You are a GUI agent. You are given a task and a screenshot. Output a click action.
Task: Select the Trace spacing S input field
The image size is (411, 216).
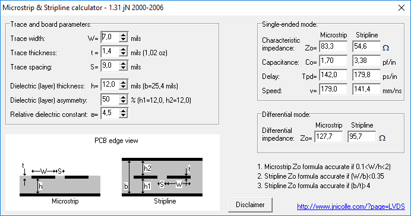(110, 65)
